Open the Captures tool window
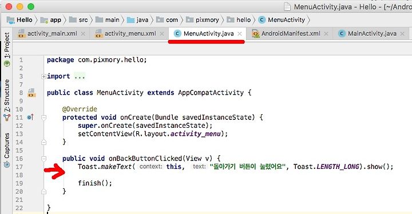The image size is (412, 214). click(x=7, y=150)
